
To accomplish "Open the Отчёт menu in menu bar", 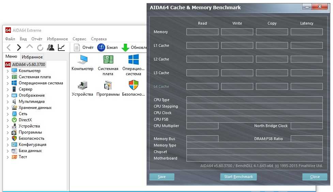I will (x=37, y=39).
